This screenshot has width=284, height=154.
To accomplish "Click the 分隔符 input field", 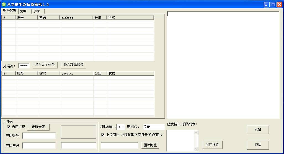I will coord(24,66).
